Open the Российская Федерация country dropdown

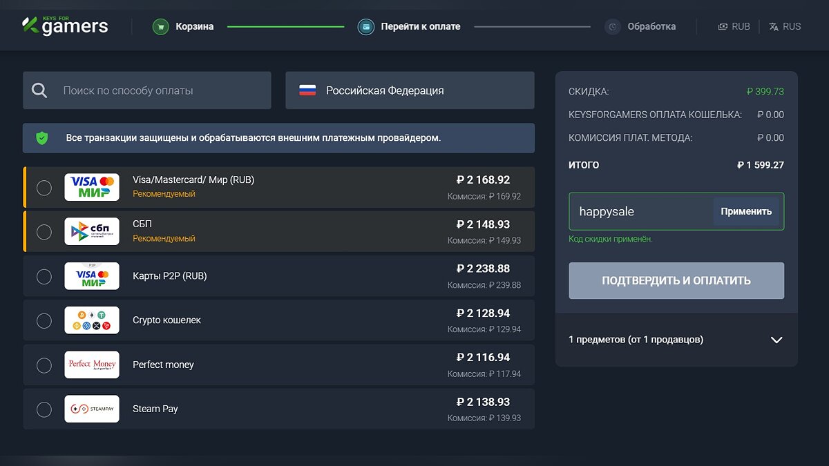tap(410, 90)
